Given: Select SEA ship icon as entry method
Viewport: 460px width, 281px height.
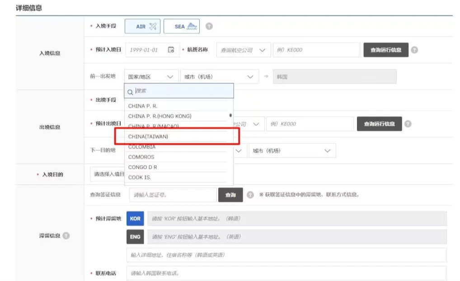Looking at the screenshot, I should point(182,26).
